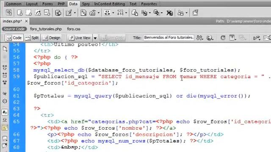The width and height of the screenshot is (271, 152).
Task: Show the Source Code related file
Action: pos(14,29)
